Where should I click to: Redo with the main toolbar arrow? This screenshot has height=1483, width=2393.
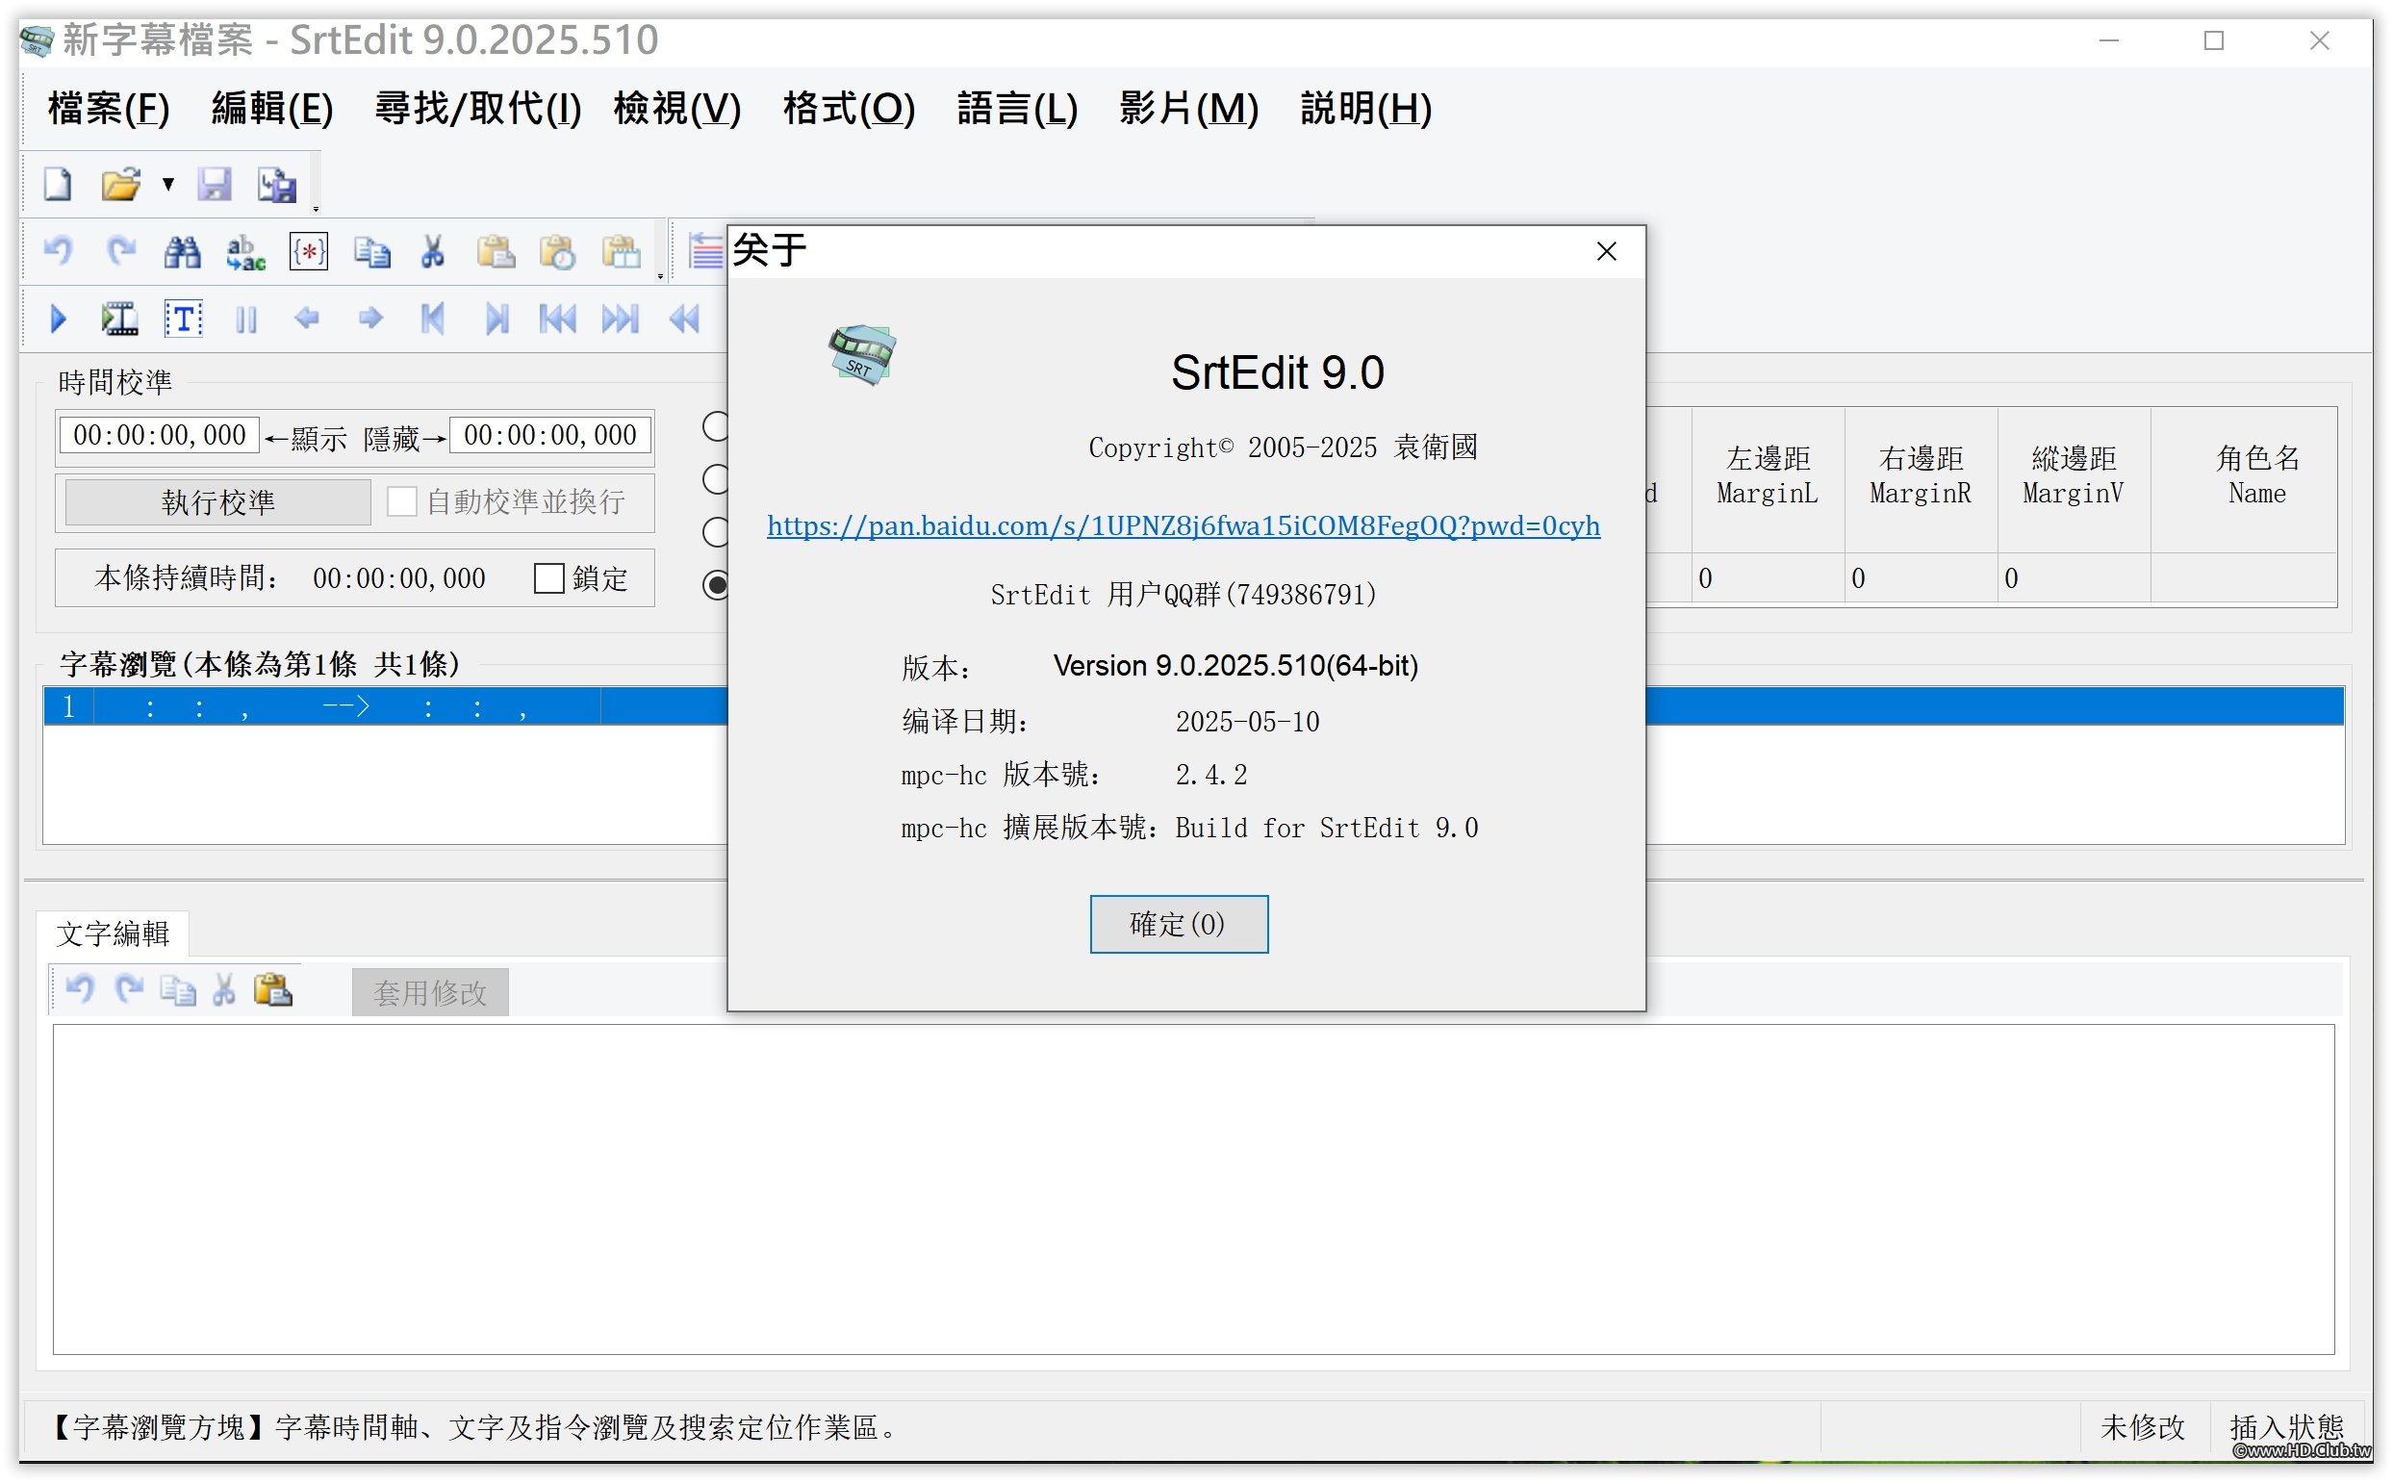pyautogui.click(x=120, y=251)
